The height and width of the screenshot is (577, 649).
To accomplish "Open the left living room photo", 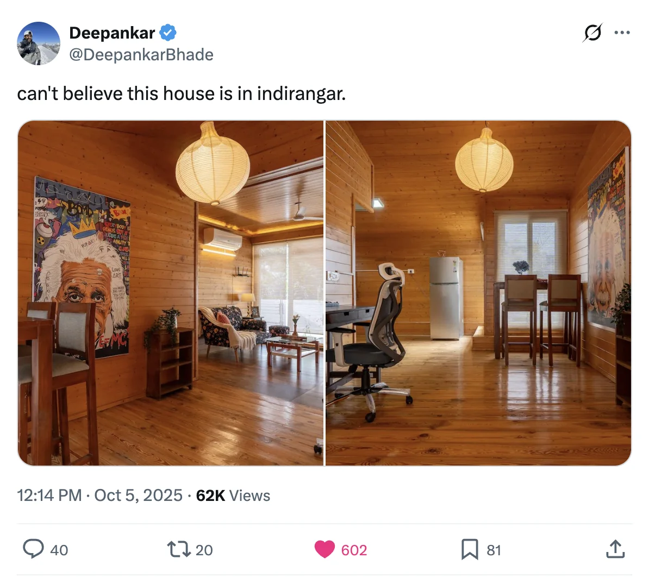I will [171, 293].
